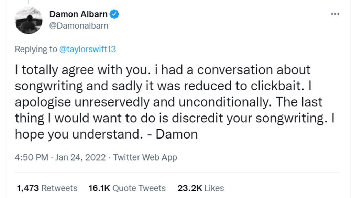
Task: Open the @Damonalbarn handle link
Action: pos(79,26)
